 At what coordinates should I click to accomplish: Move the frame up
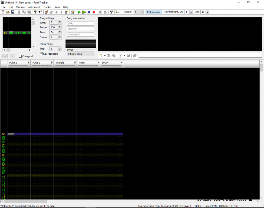(61, 12)
